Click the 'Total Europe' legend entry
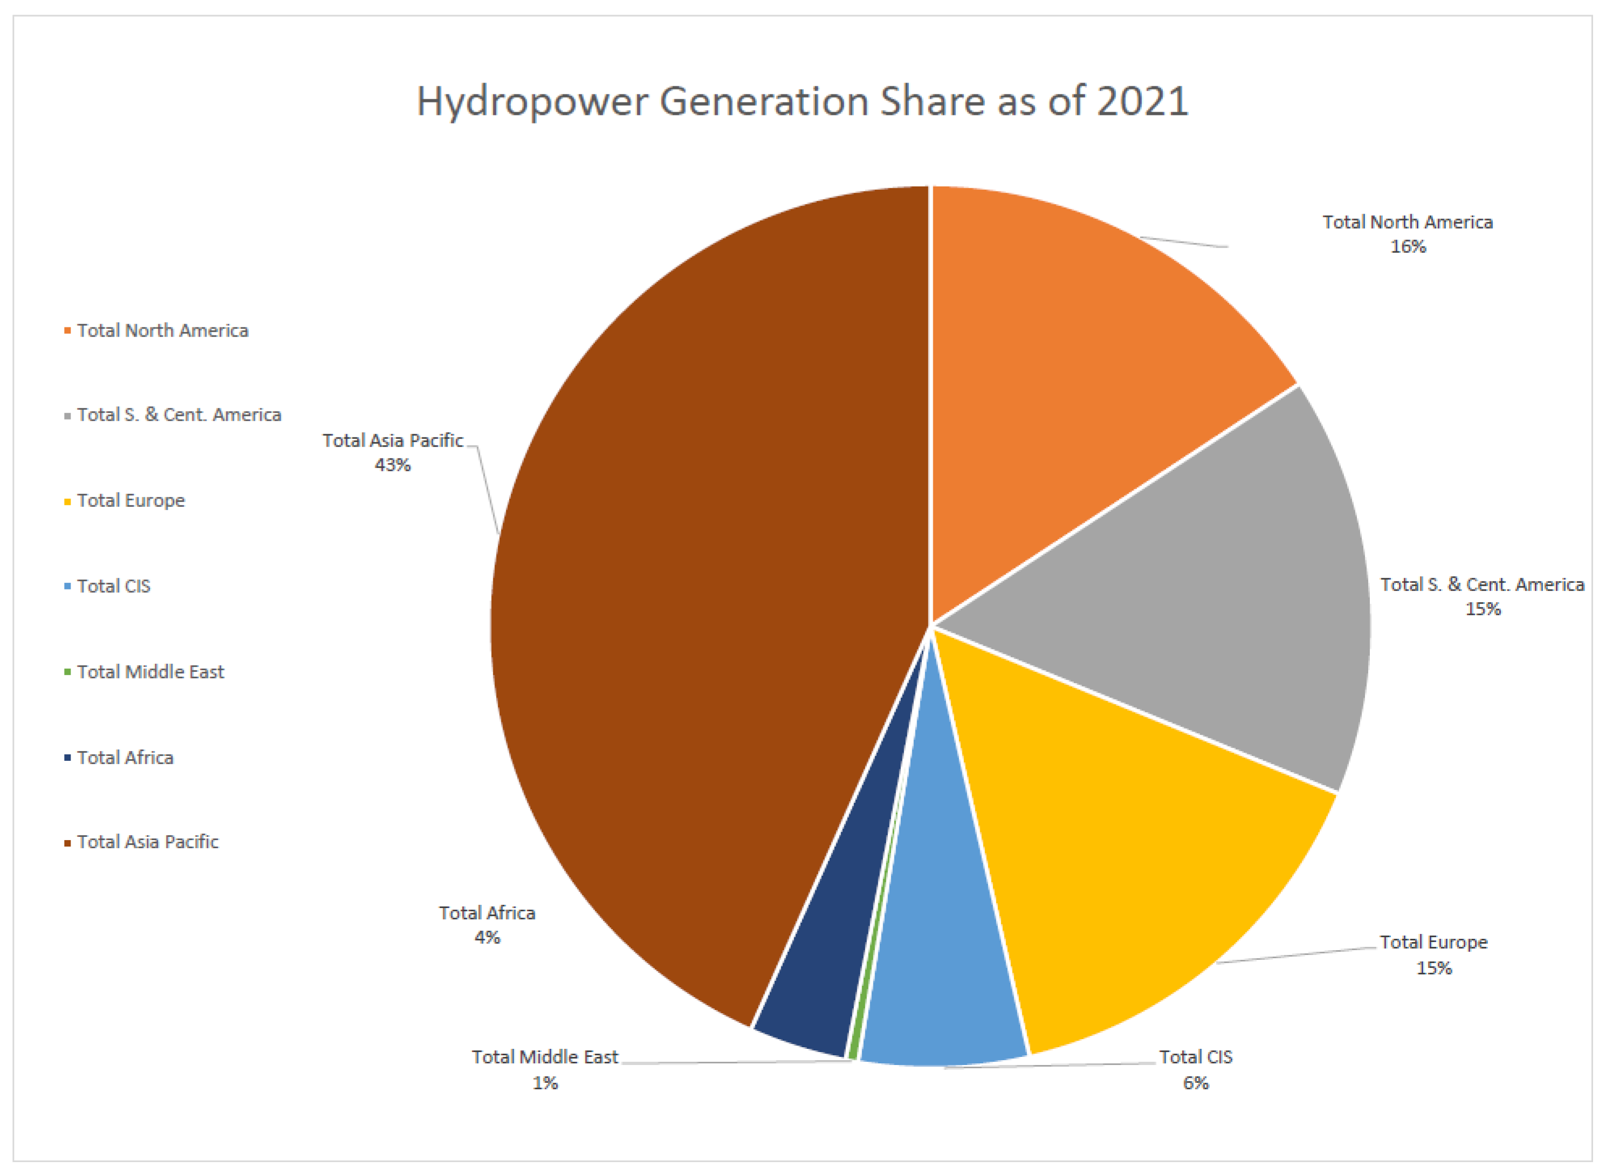 (131, 501)
